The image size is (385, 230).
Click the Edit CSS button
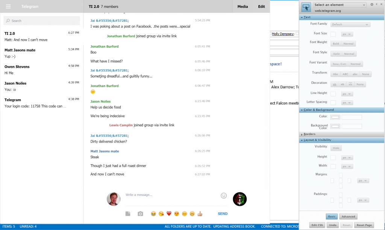click(x=317, y=225)
